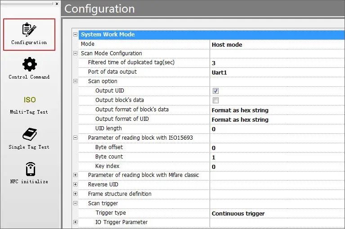The width and height of the screenshot is (345, 229).
Task: Expand the Reverse UID group
Action: [x=75, y=185]
